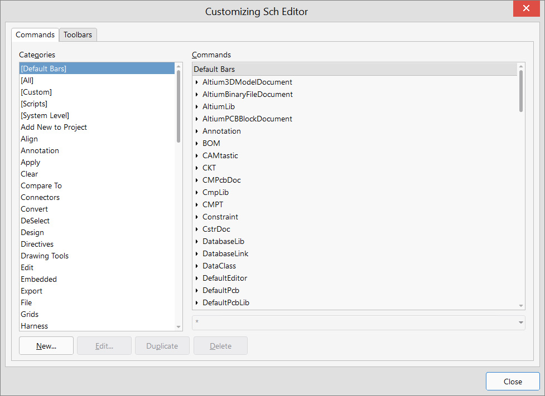Expand the CMPcbDoc node
545x396 pixels.
click(197, 180)
